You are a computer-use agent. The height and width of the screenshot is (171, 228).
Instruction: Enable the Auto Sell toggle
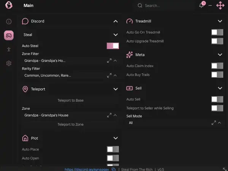coord(217,99)
